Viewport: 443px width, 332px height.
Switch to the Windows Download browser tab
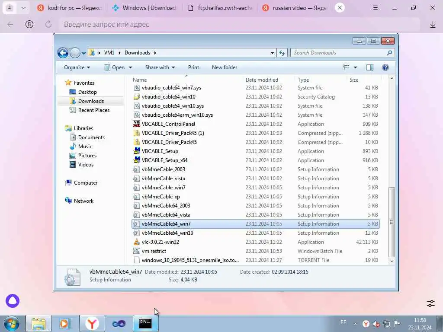pos(145,8)
